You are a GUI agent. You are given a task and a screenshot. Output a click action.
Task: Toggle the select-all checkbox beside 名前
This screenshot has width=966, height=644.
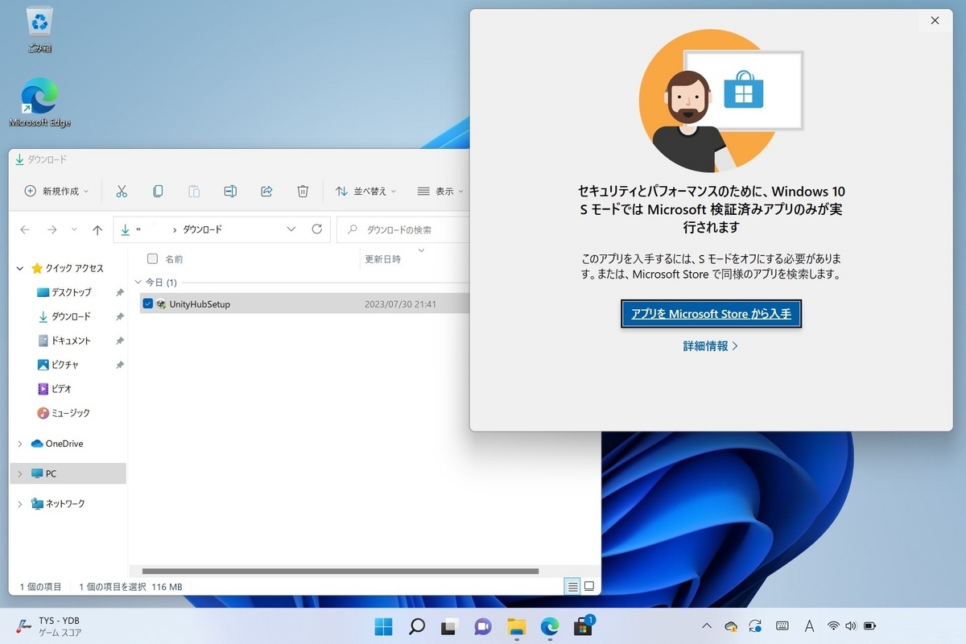click(152, 259)
